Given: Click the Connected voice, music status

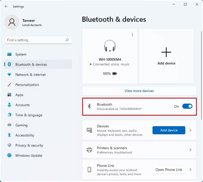Looking at the screenshot, I should [x=111, y=64].
